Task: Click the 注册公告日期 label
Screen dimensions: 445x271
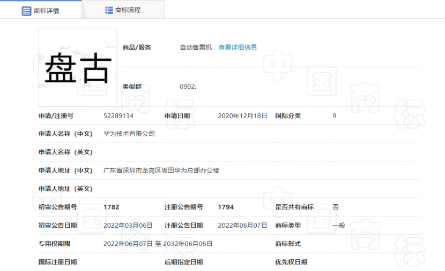Action: click(183, 226)
